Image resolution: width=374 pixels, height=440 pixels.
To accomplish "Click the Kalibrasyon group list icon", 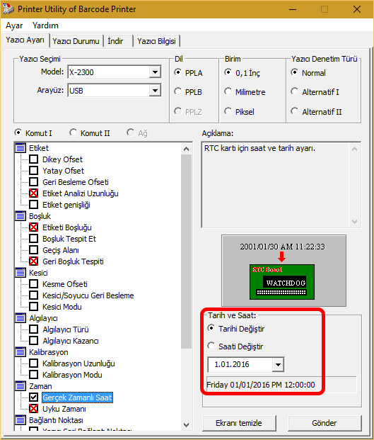I will coord(21,352).
